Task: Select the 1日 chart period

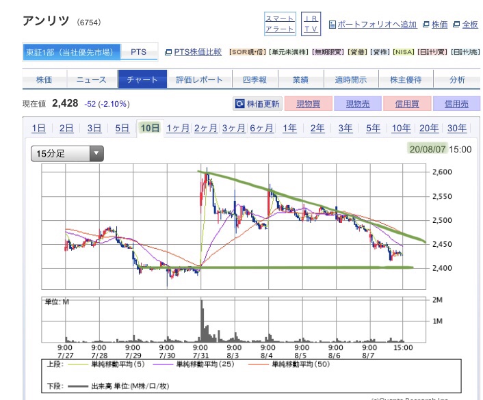Action: click(x=38, y=128)
